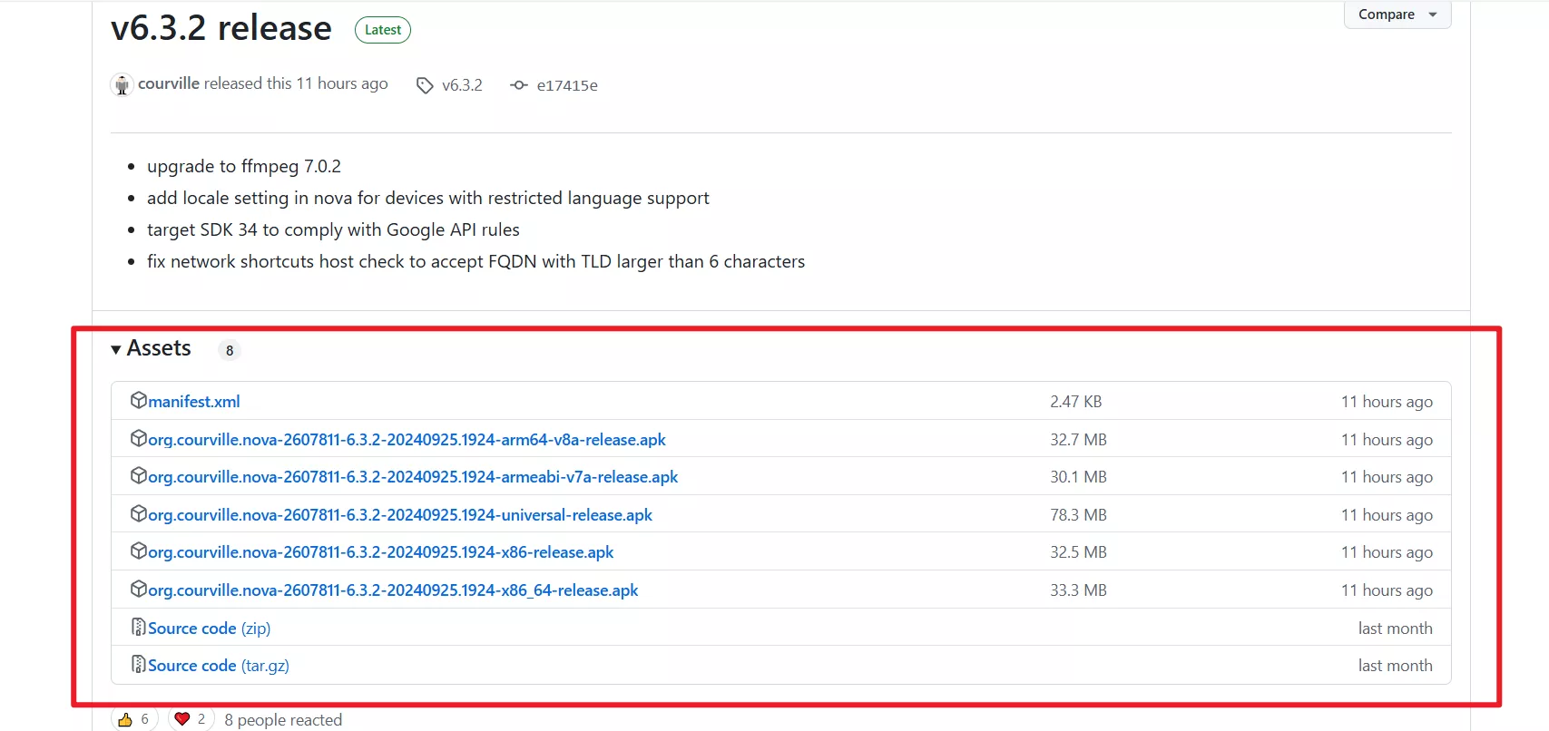
Task: Click the v6.3.2 release heading
Action: [221, 28]
